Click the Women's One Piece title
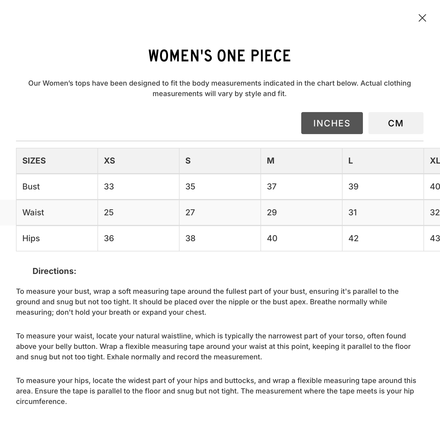The height and width of the screenshot is (429, 440). click(220, 56)
